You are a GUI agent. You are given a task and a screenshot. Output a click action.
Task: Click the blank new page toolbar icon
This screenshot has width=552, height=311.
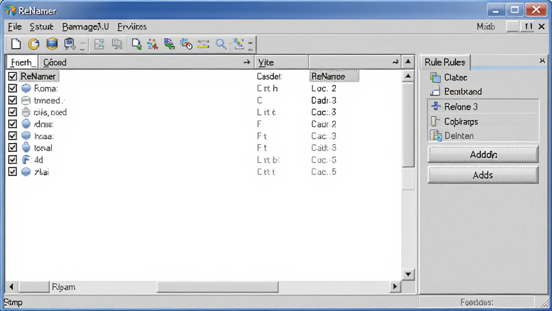coord(16,44)
